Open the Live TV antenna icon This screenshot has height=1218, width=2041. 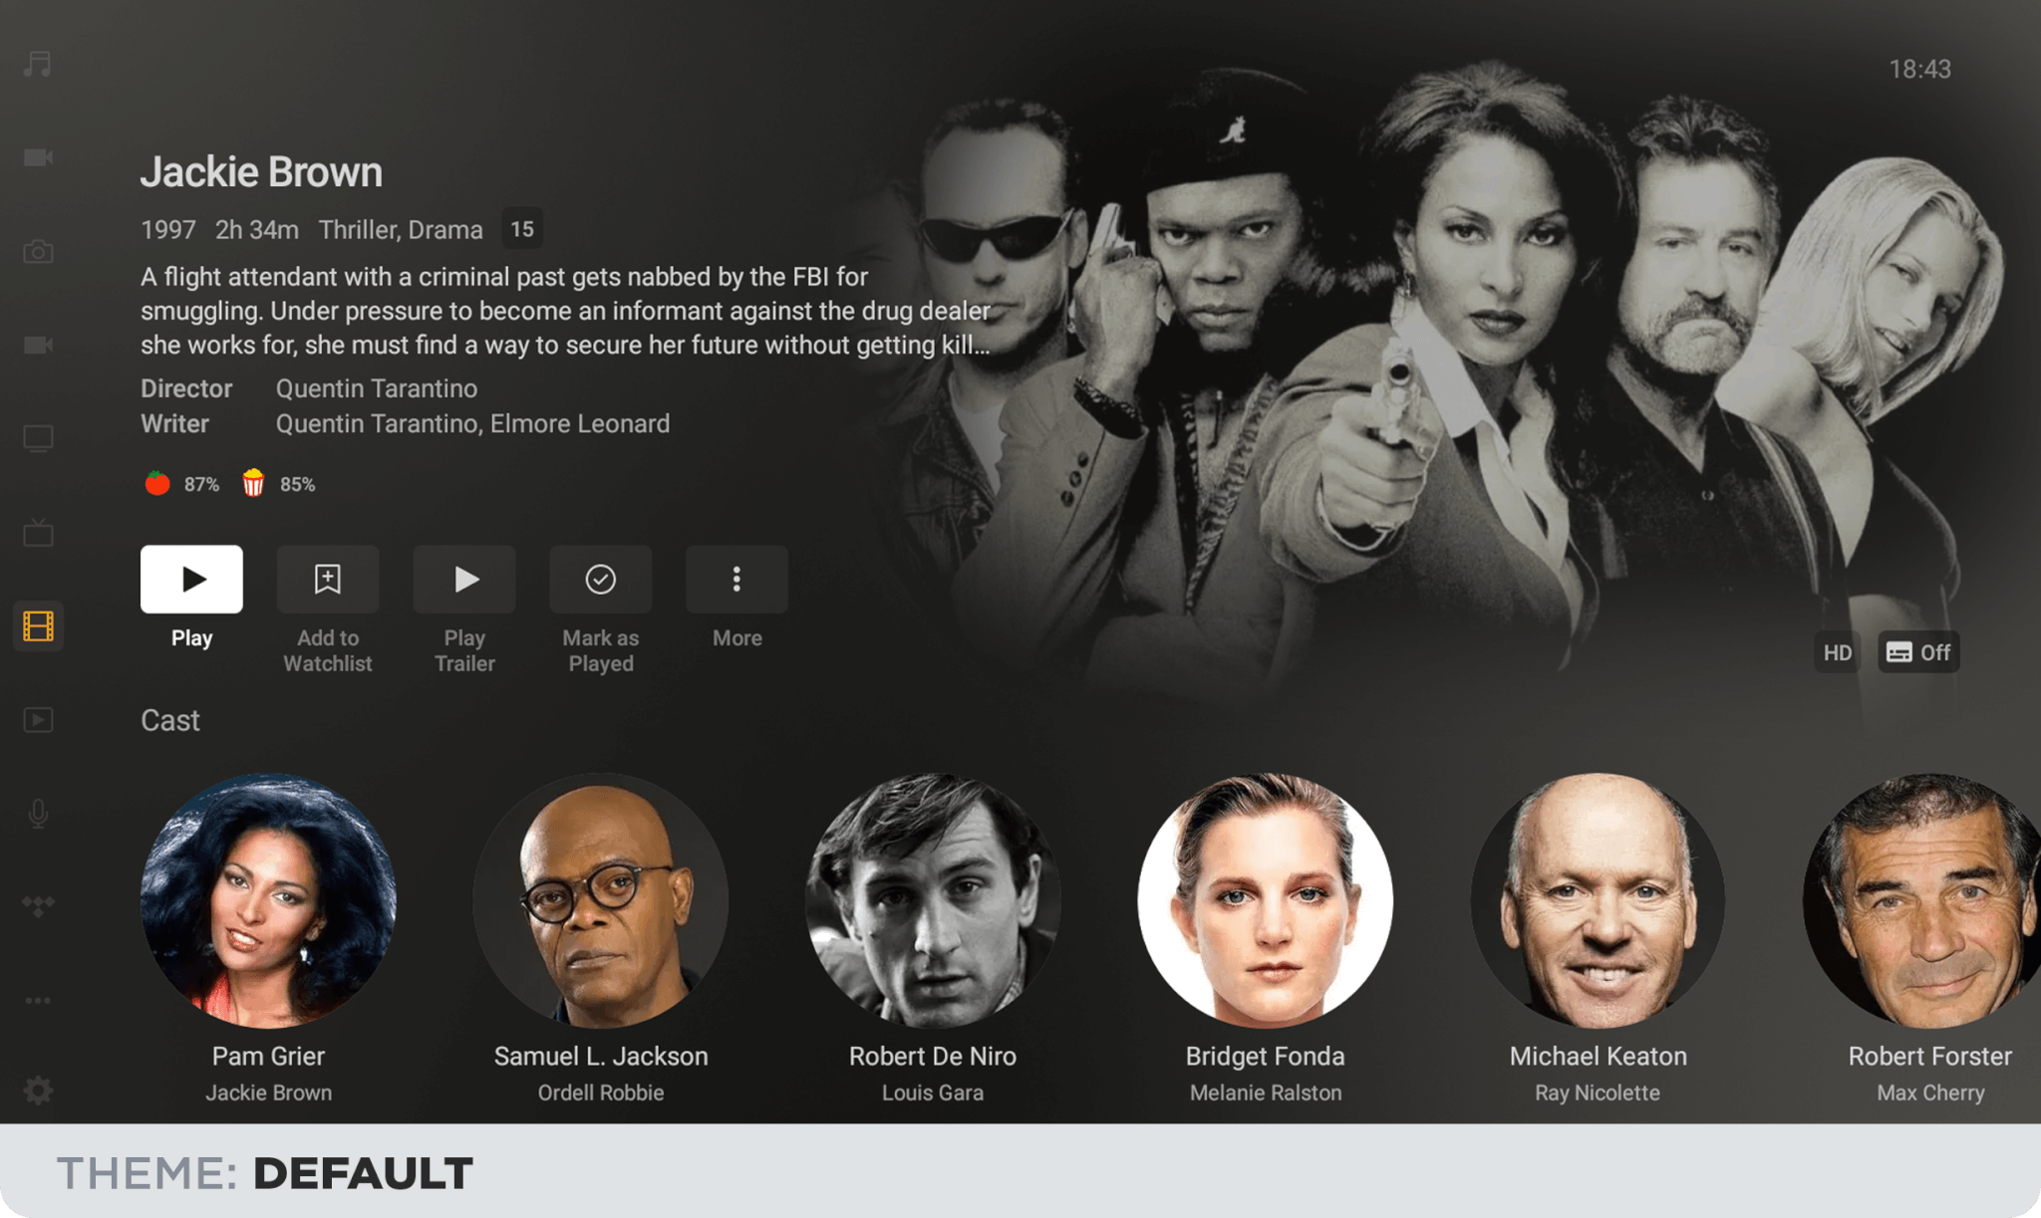click(38, 533)
